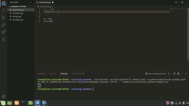Open the Search view icon
The image size is (189, 106).
(4, 10)
